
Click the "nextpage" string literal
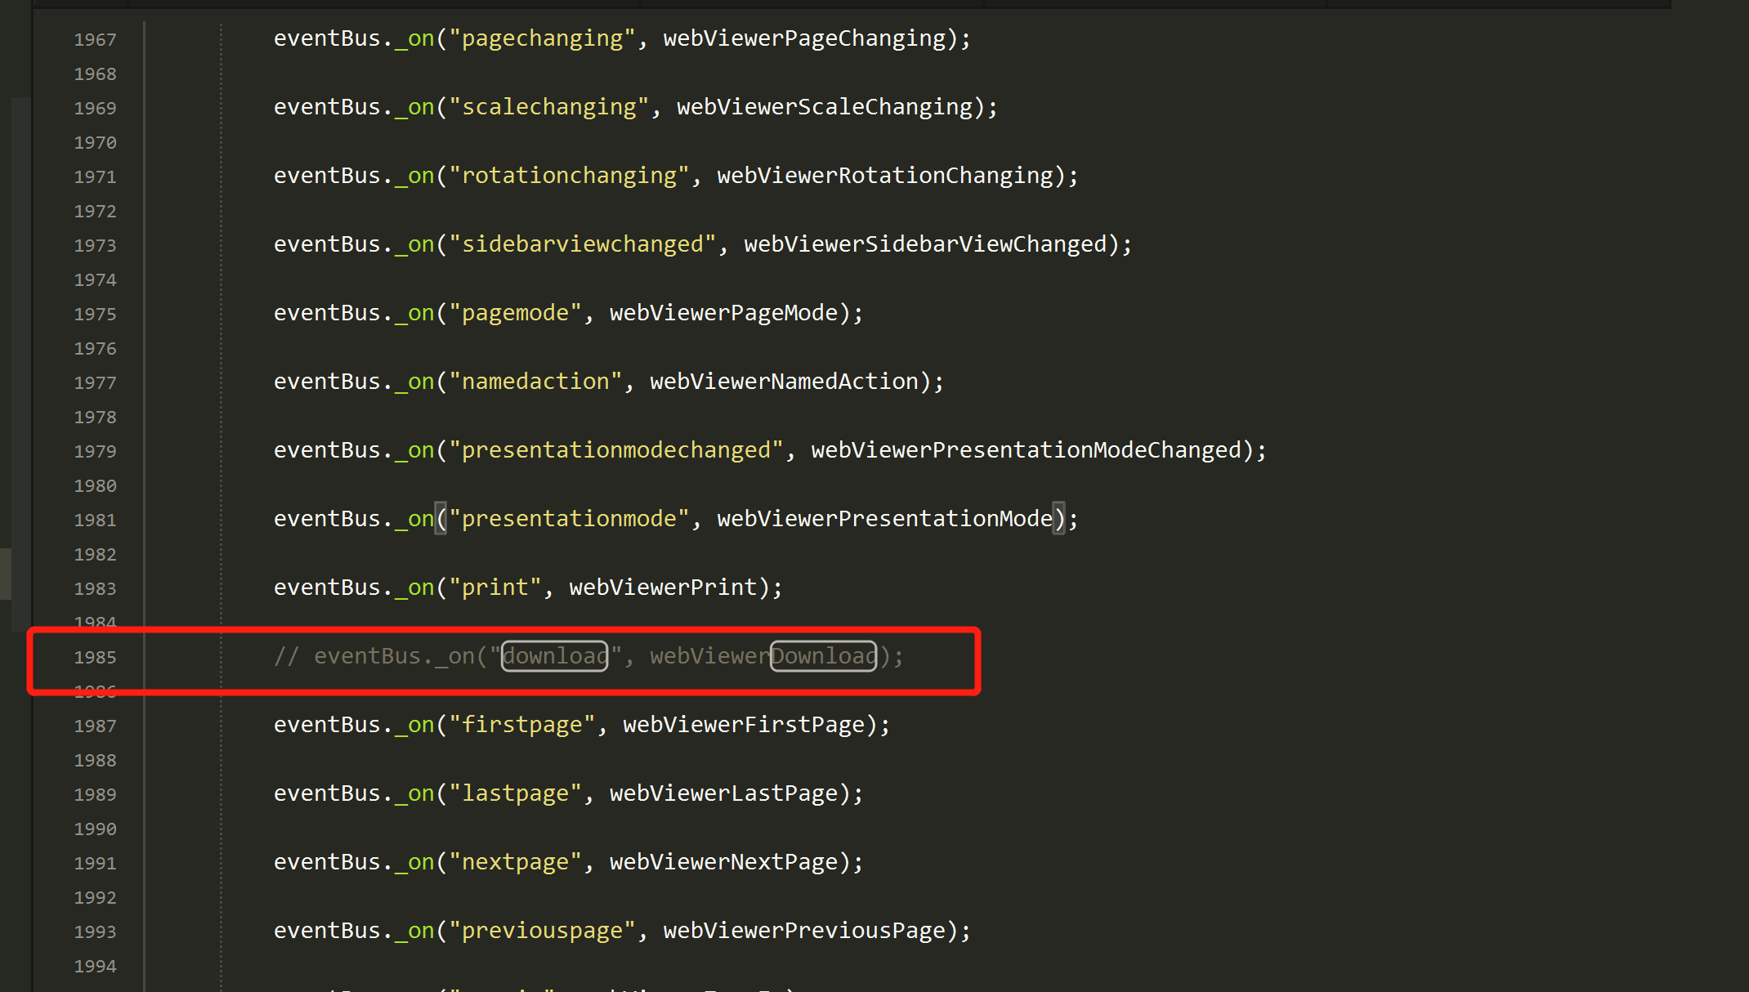pos(515,862)
